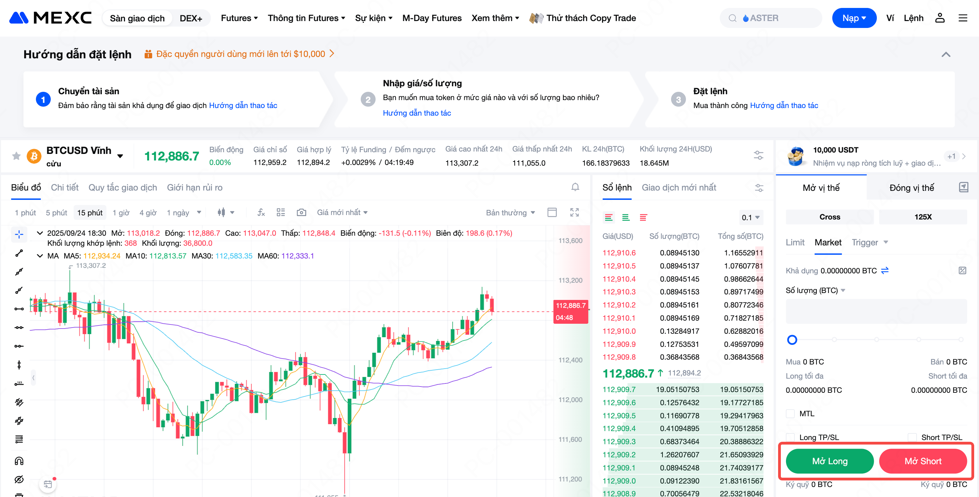
Task: Click the transfer arrows next to Khả dụng
Action: [x=885, y=271]
